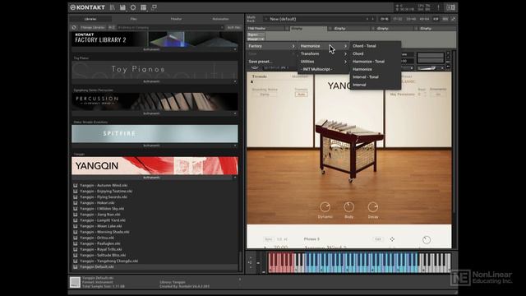The width and height of the screenshot is (526, 296).
Task: Click file icon next to Yangqin - Moon Lake.nki
Action: 76,226
